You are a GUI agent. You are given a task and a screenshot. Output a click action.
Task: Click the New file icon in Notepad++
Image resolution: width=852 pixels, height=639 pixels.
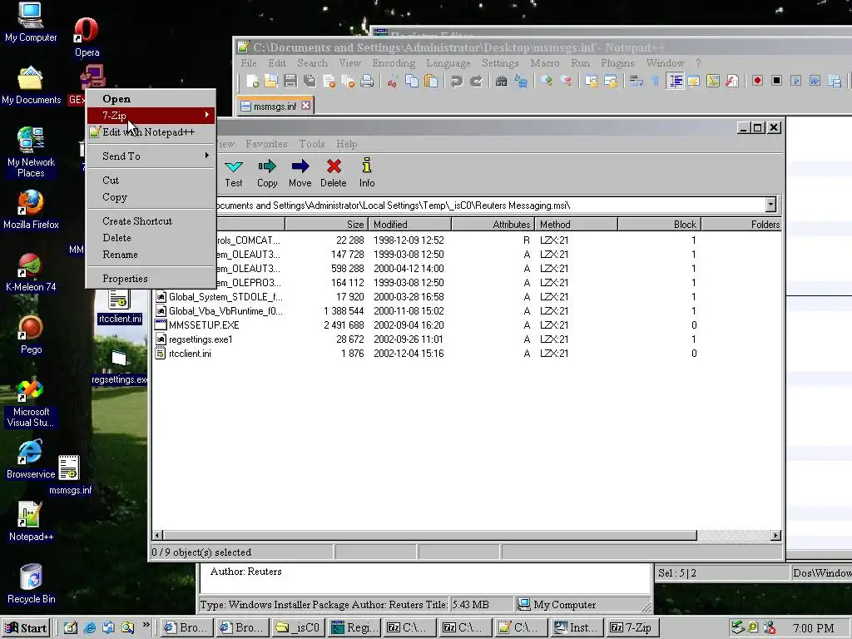click(252, 82)
